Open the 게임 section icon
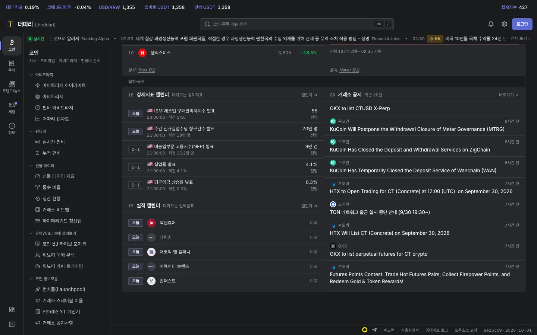The width and height of the screenshot is (537, 335). tap(12, 108)
